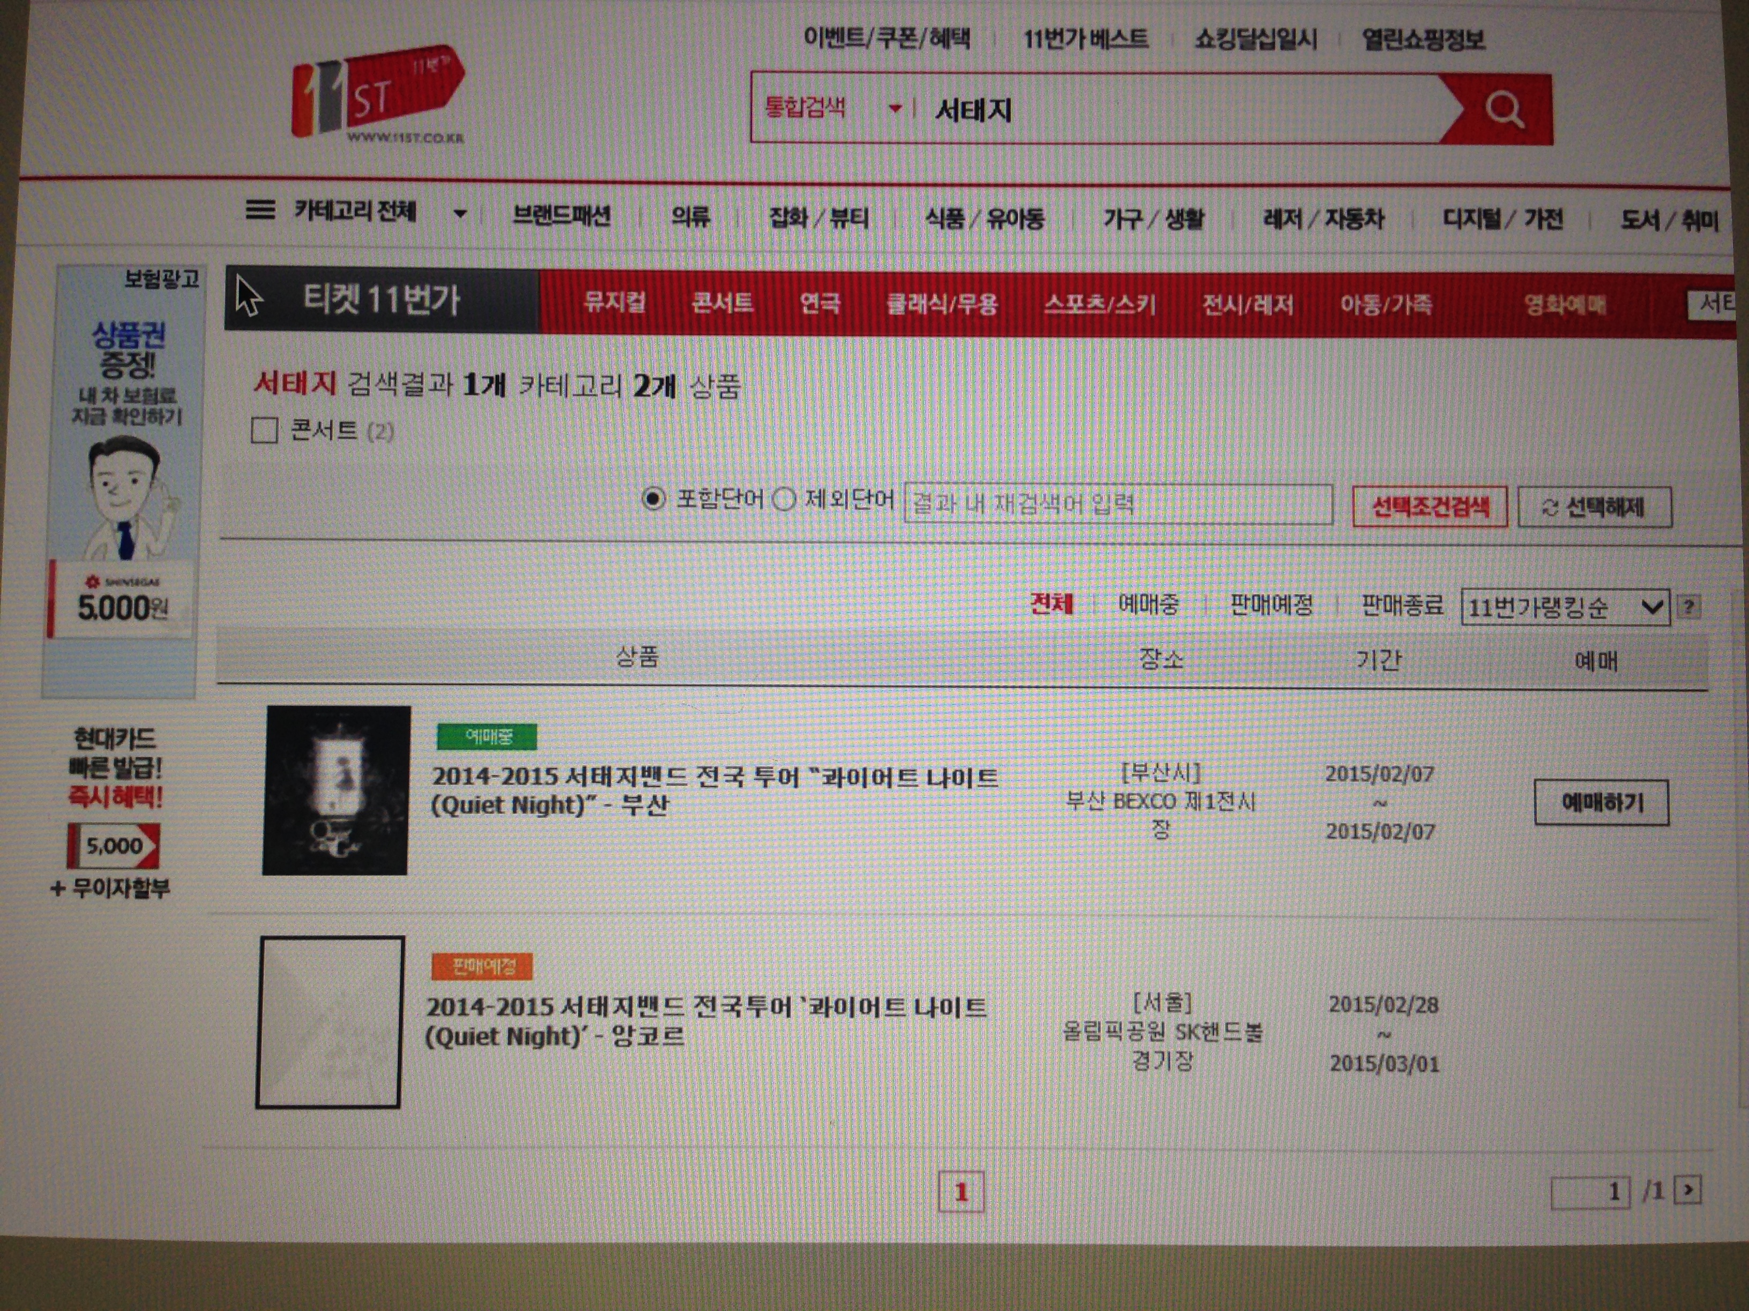Click the 예매하기 button
The width and height of the screenshot is (1749, 1311).
[1602, 803]
